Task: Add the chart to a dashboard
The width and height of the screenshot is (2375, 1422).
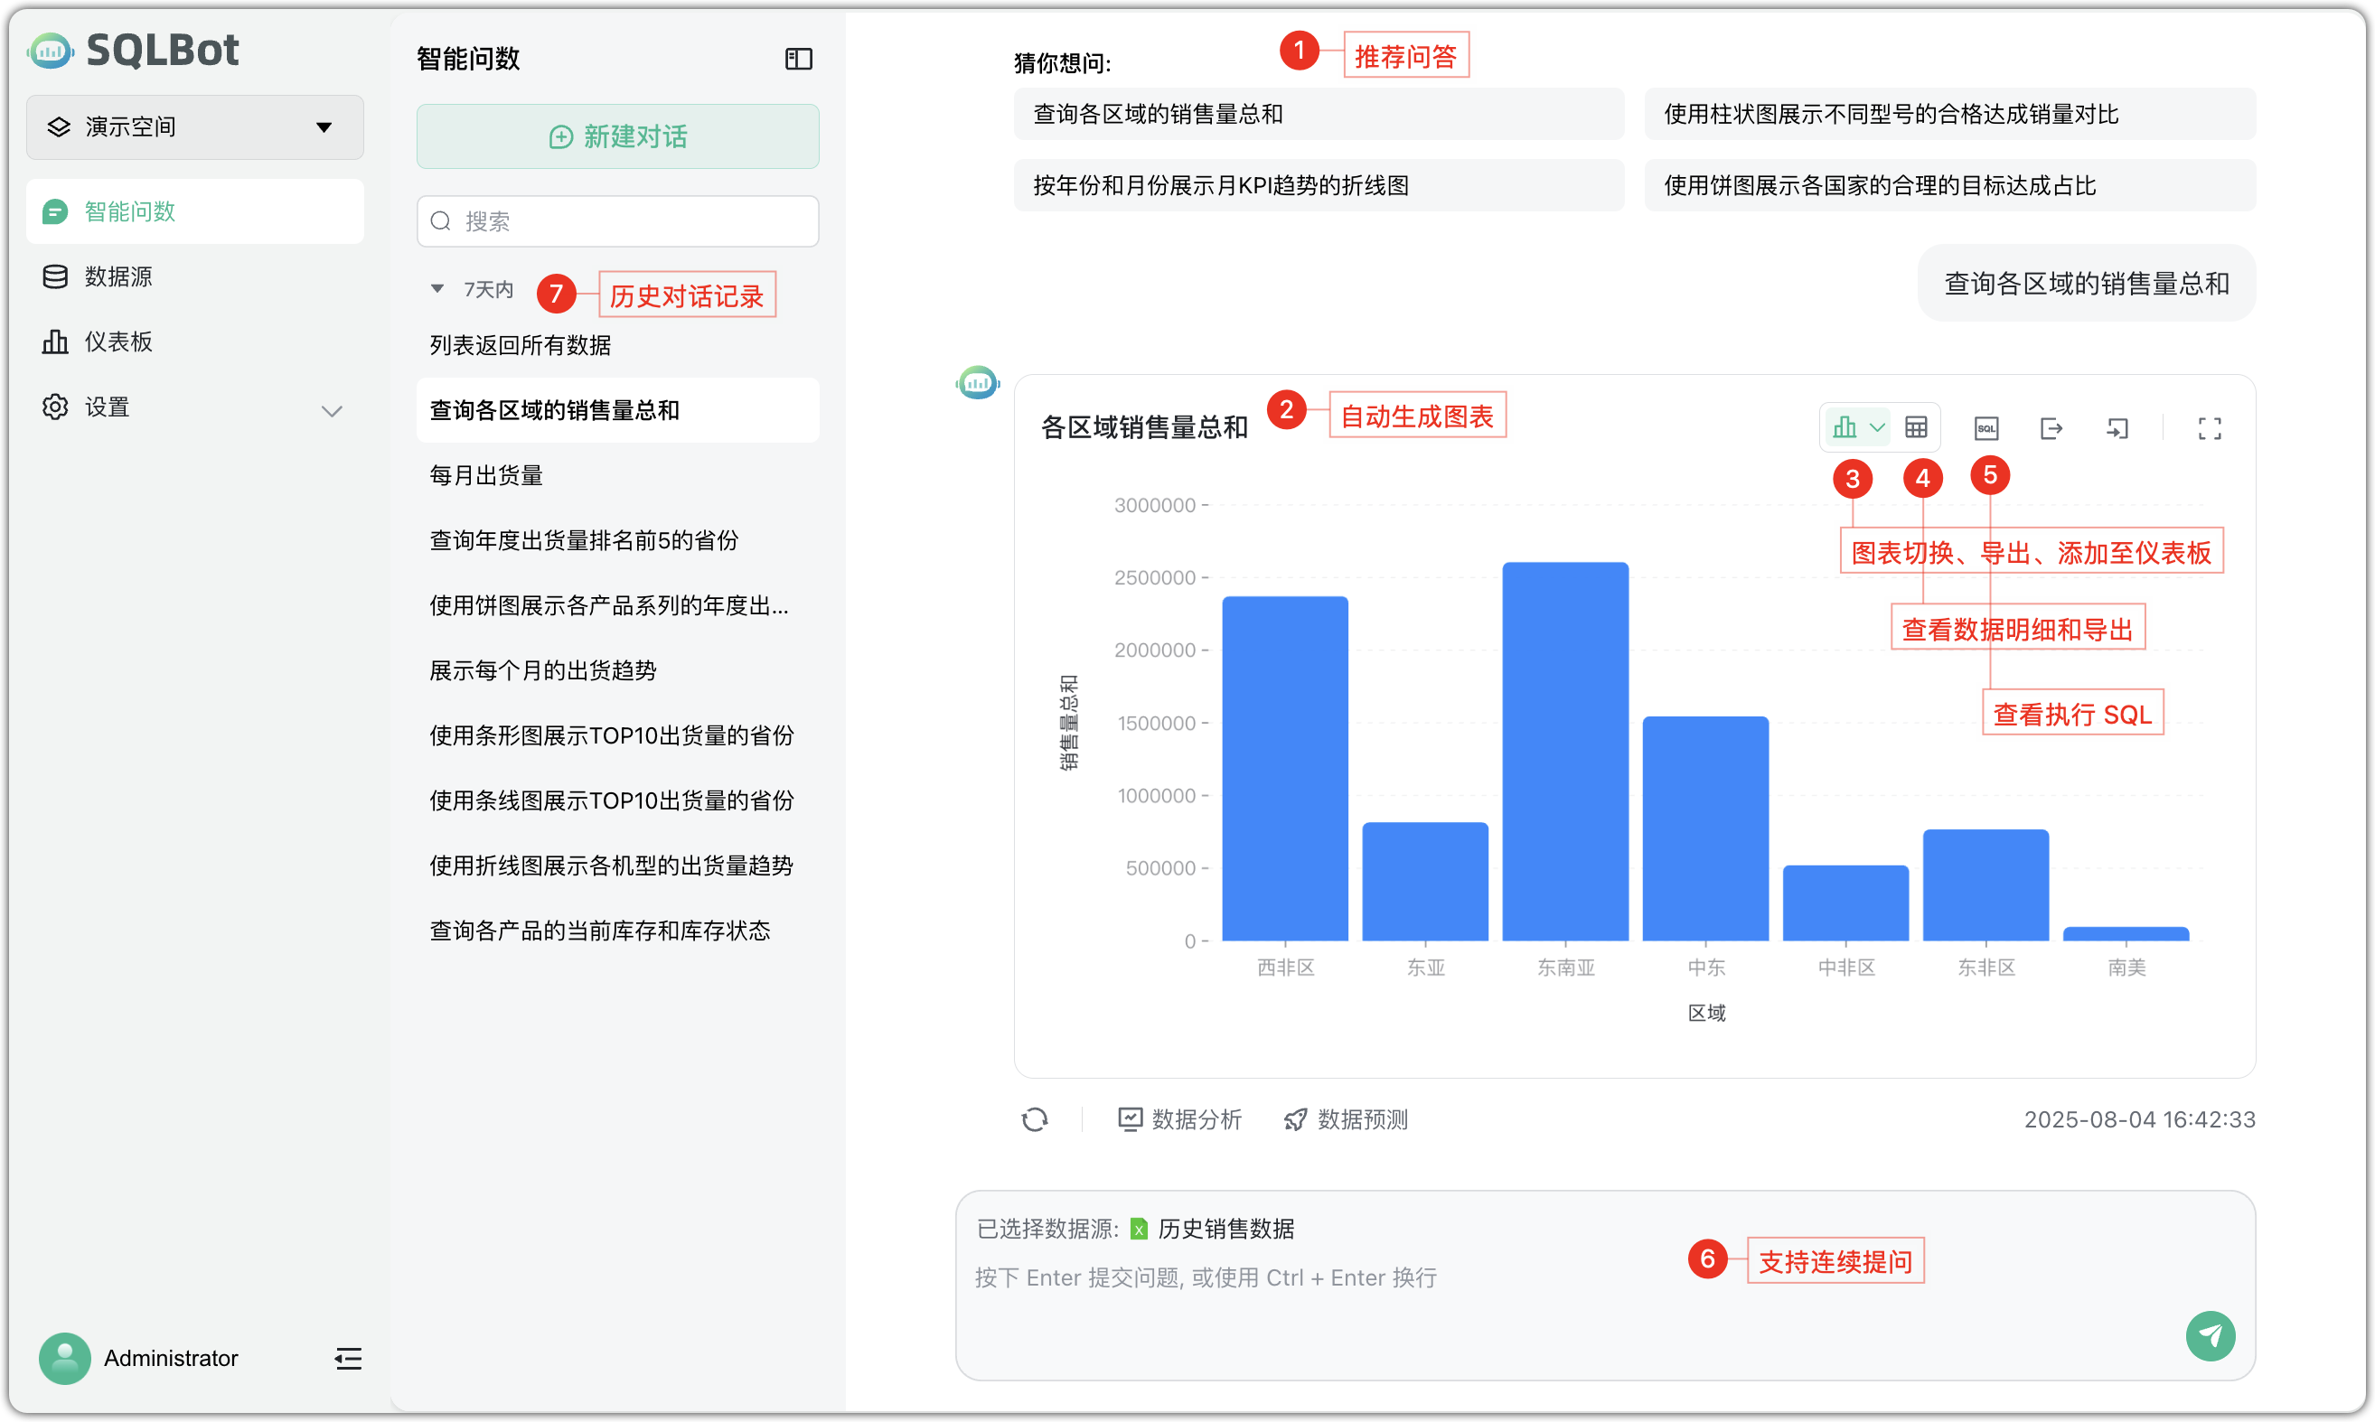Action: tap(2117, 428)
